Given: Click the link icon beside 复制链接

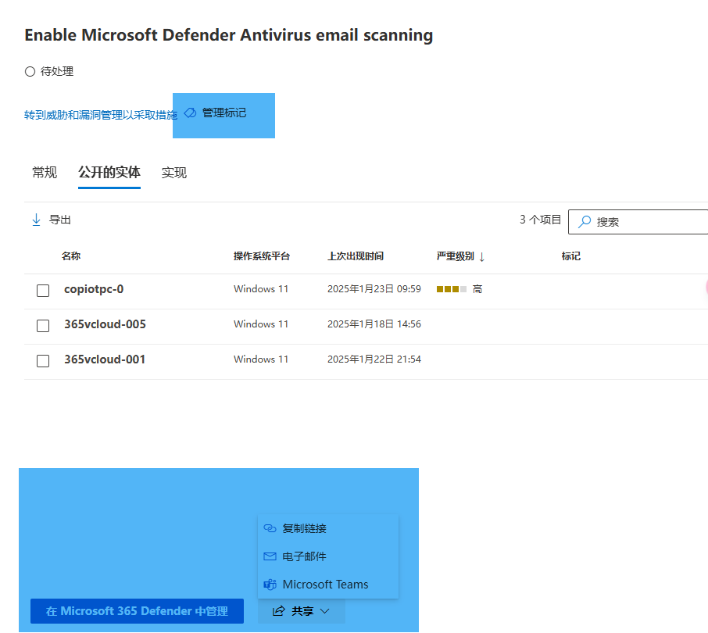Looking at the screenshot, I should (x=270, y=528).
